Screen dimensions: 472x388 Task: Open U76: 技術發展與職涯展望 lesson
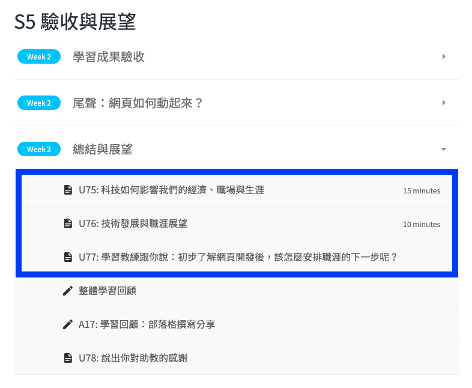(x=133, y=224)
